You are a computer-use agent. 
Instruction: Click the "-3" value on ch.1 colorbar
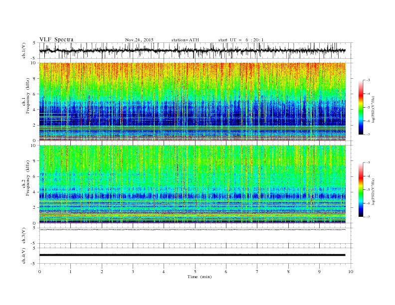[368, 80]
